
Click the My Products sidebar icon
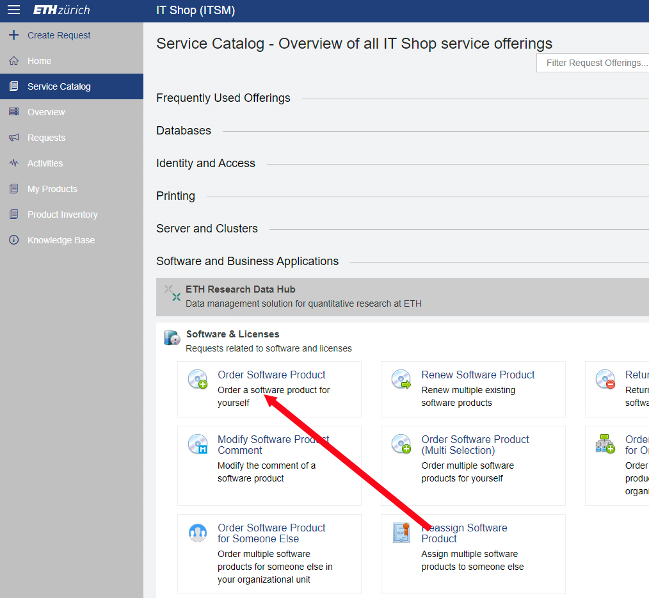pyautogui.click(x=13, y=189)
